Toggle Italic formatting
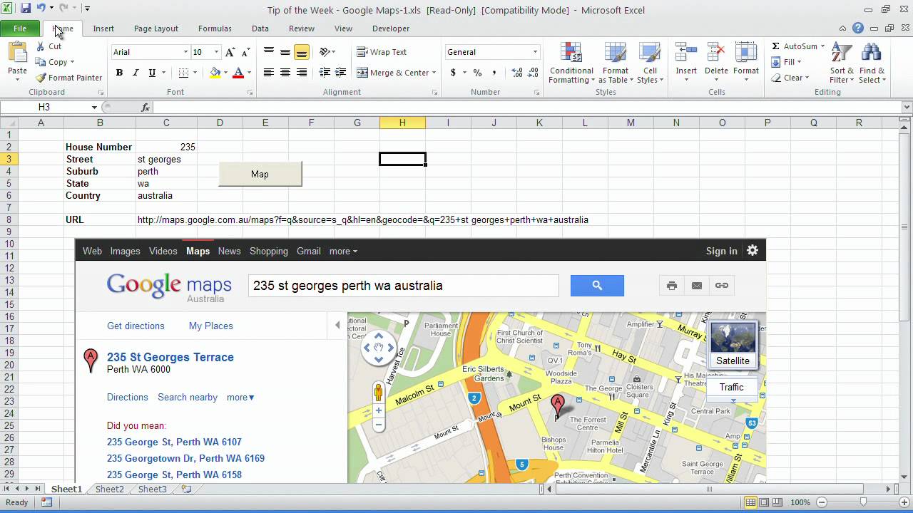This screenshot has height=513, width=913. (136, 73)
